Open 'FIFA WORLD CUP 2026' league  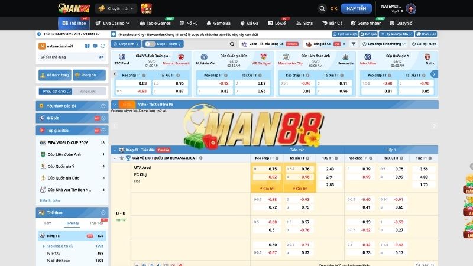click(x=69, y=142)
